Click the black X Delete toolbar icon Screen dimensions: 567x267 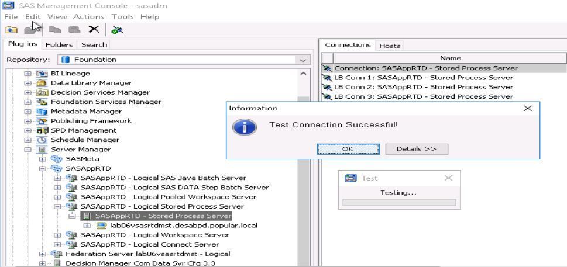[94, 29]
